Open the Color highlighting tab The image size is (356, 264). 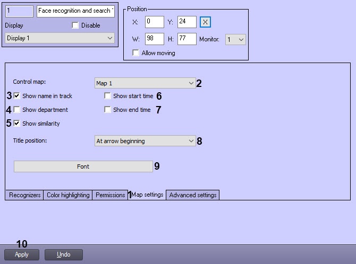pos(68,195)
